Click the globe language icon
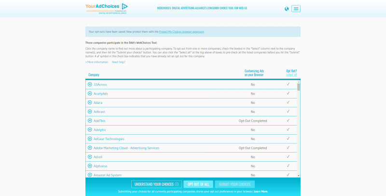386x196 pixels. coord(287,9)
